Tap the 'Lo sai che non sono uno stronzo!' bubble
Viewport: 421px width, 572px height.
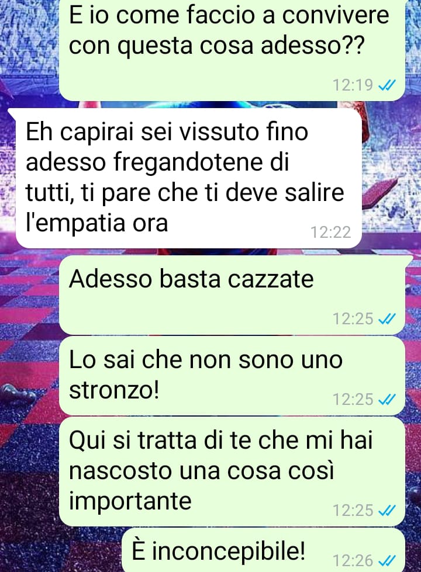(x=232, y=376)
